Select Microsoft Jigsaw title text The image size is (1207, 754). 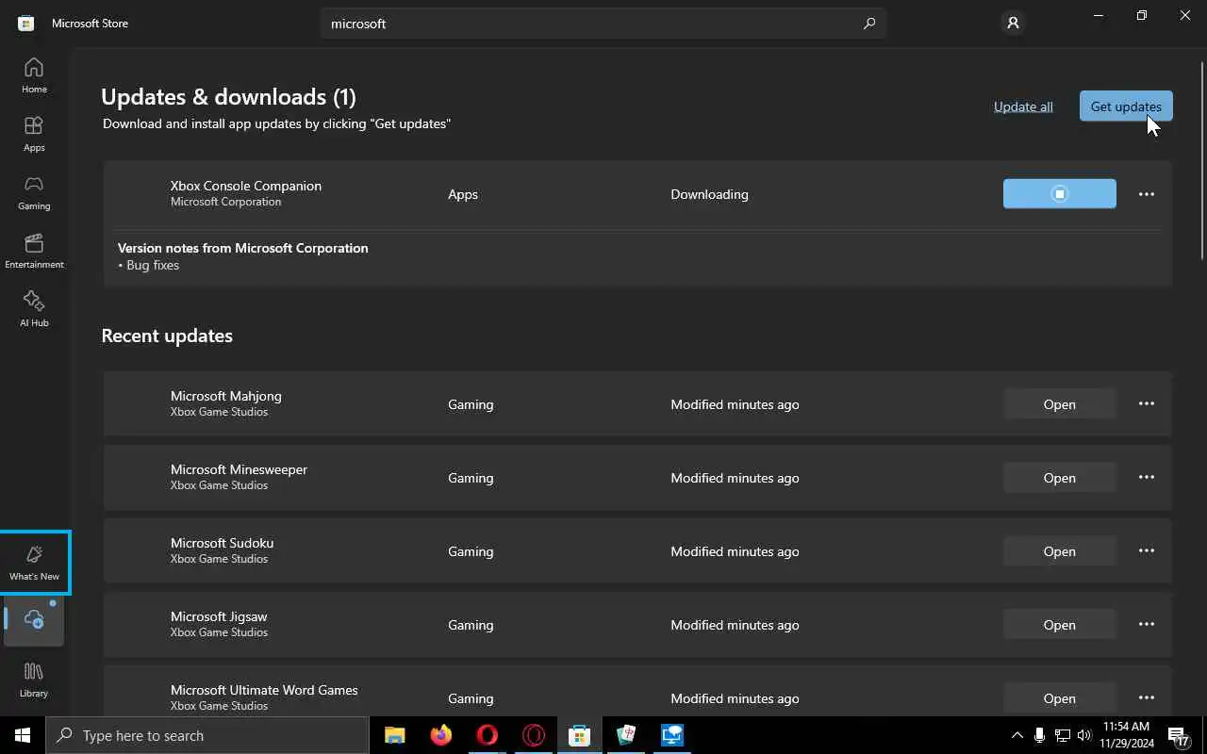pos(219,616)
